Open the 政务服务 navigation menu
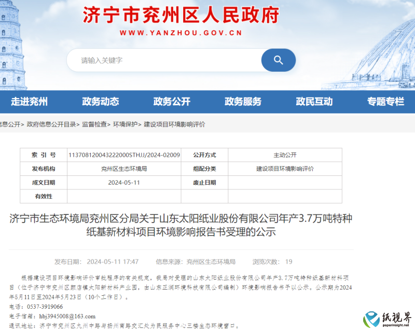 (243, 102)
